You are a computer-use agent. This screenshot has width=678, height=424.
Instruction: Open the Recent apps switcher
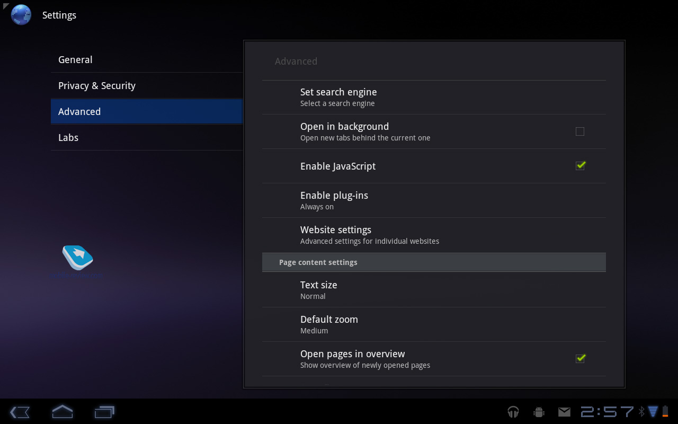(104, 412)
